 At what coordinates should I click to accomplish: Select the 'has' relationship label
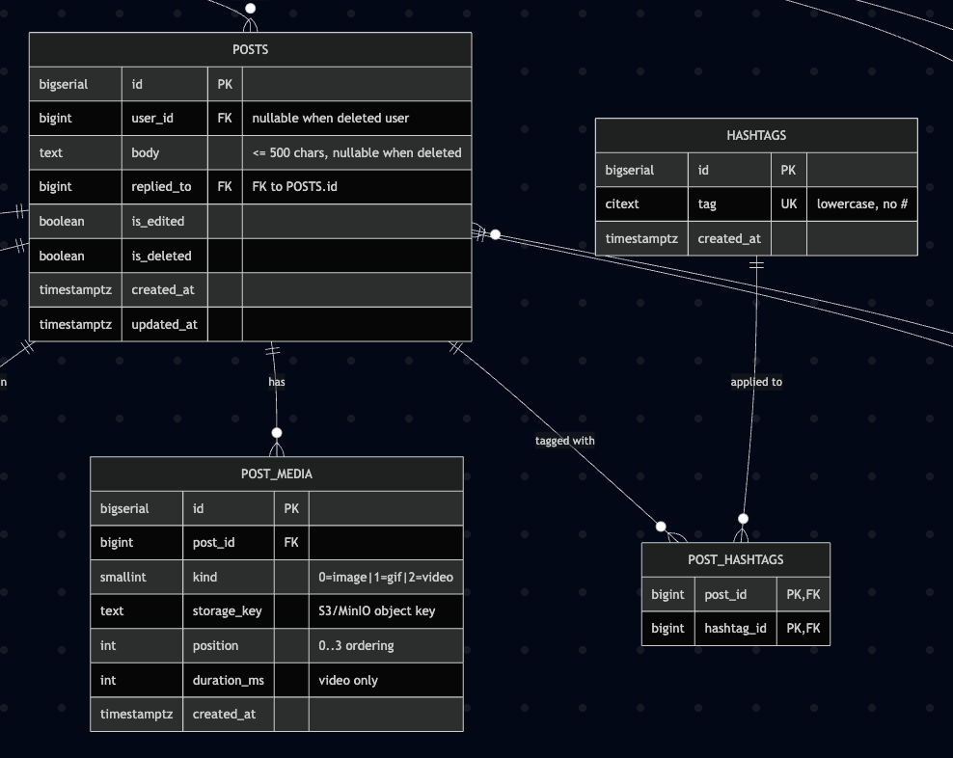(277, 382)
